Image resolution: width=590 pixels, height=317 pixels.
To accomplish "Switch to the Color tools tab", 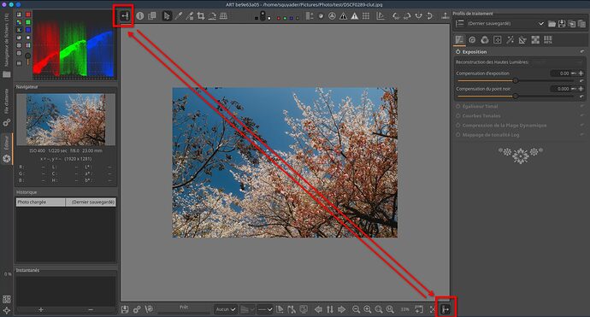I will (485, 40).
